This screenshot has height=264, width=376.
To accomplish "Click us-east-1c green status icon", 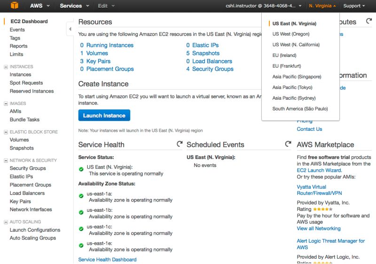I will coord(81,229).
